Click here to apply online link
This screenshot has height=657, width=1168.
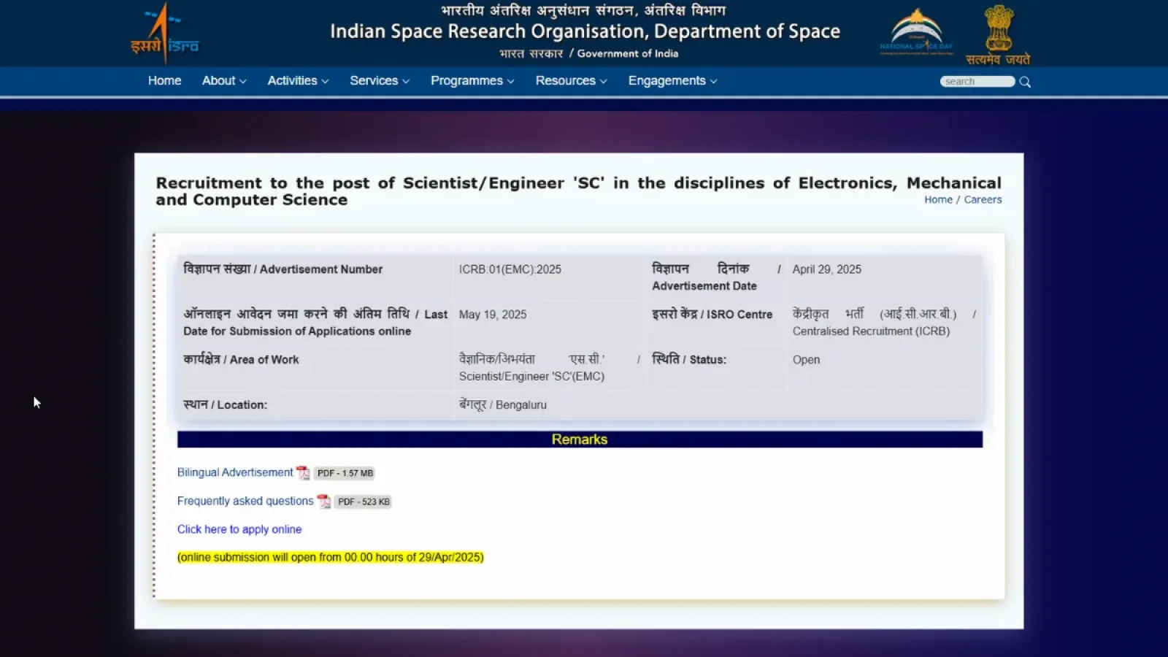pyautogui.click(x=239, y=529)
